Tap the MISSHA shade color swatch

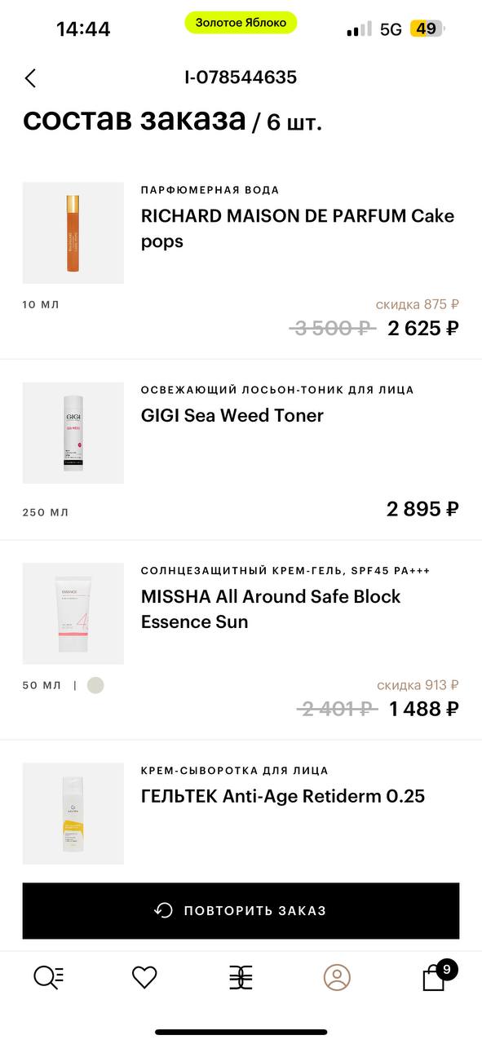[x=95, y=685]
